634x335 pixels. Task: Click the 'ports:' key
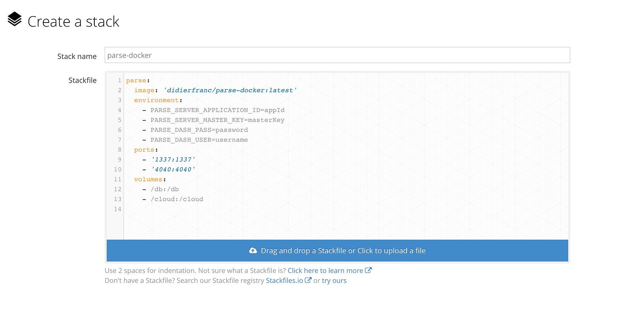[x=146, y=150]
